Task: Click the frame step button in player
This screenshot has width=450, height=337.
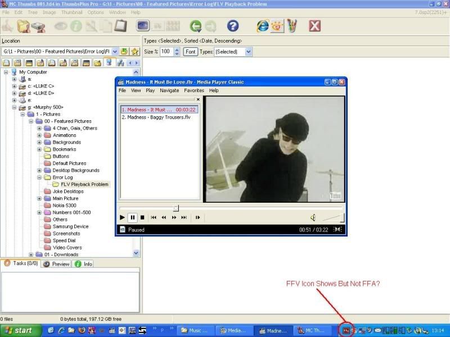Action: click(x=198, y=217)
